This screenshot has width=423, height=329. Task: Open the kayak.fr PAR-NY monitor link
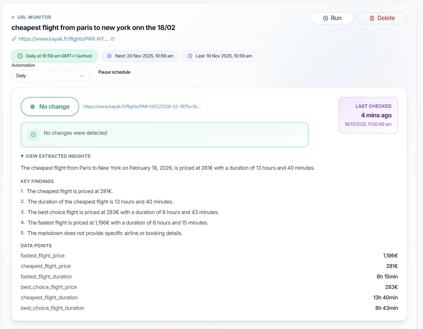click(x=63, y=39)
